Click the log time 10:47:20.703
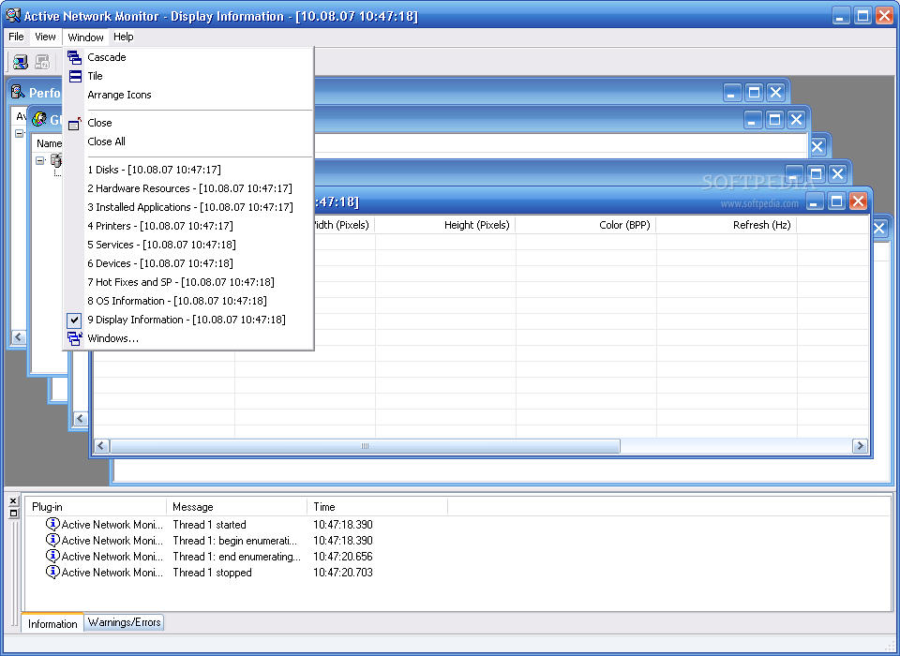Viewport: 900px width, 656px height. pyautogui.click(x=343, y=573)
